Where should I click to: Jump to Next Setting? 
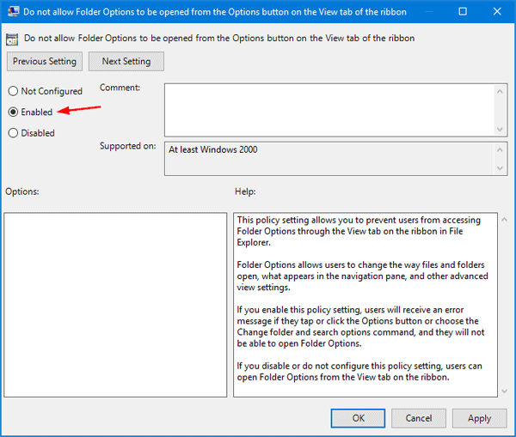(x=126, y=62)
